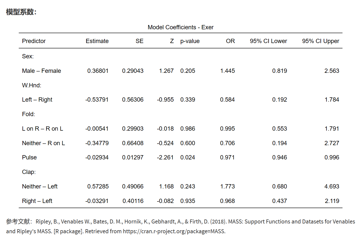Click the 95% CI Upper header

point(320,41)
